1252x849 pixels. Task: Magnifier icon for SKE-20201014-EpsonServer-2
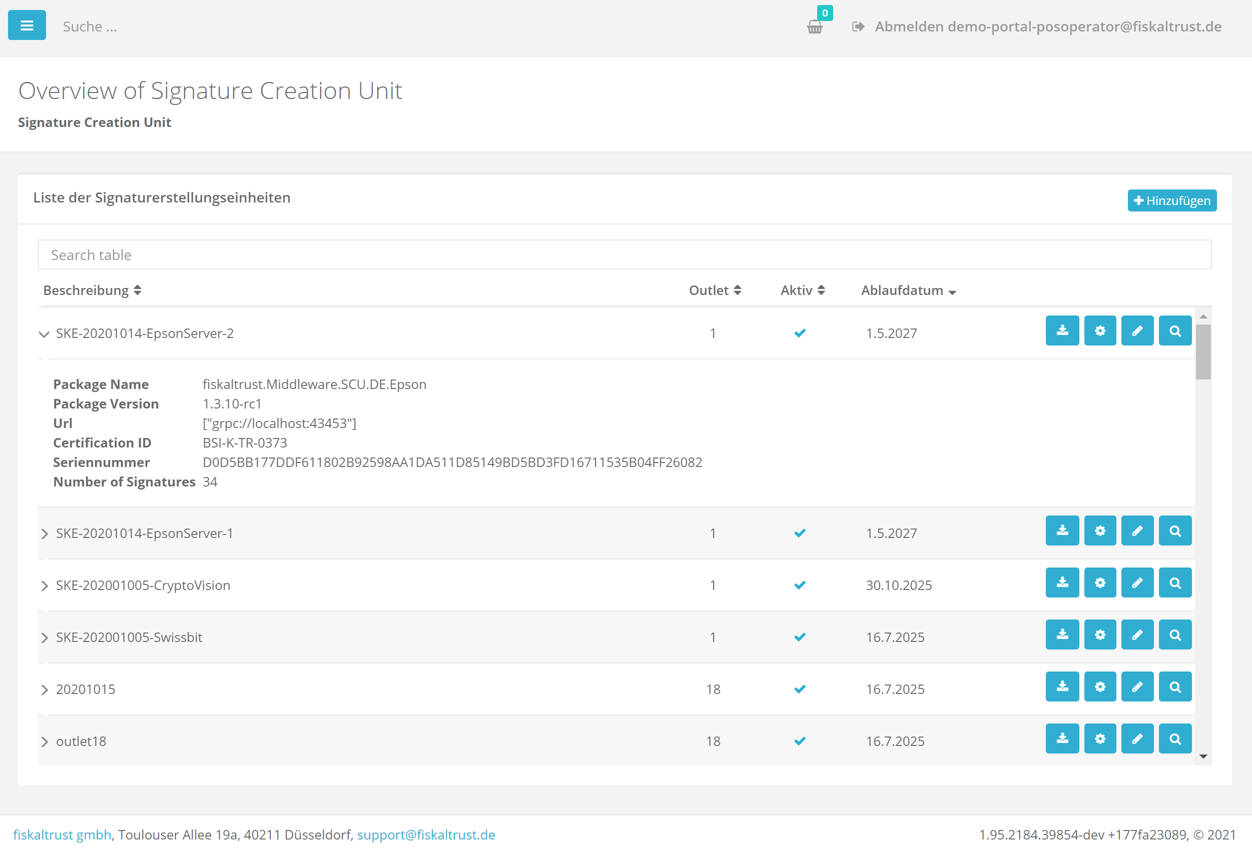point(1175,330)
